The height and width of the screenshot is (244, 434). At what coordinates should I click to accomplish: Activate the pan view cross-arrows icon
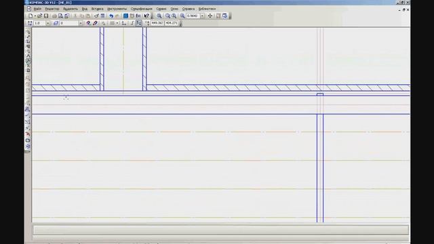(210, 16)
